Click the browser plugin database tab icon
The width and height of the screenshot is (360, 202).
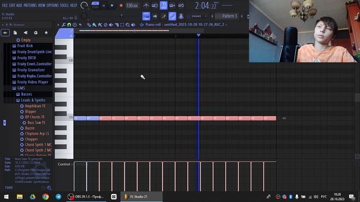25,33
